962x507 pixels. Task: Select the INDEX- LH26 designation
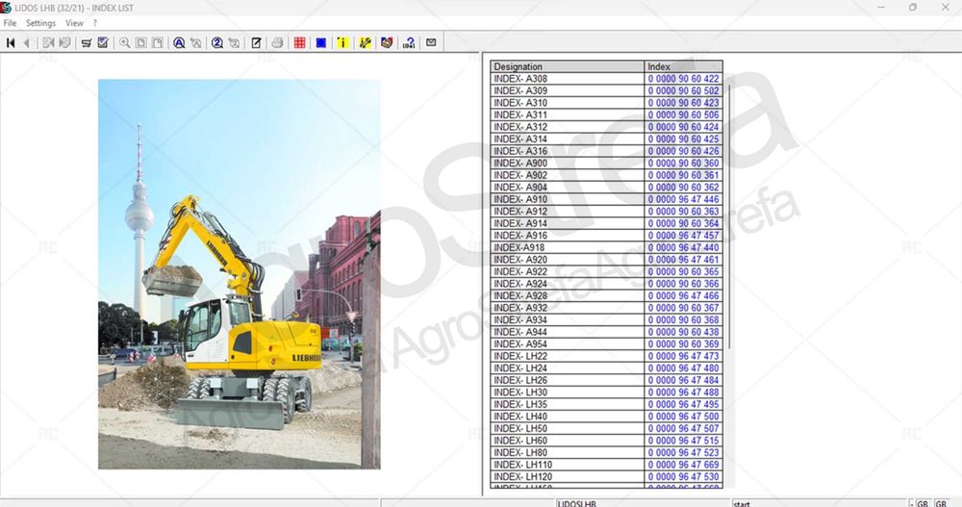click(x=520, y=381)
